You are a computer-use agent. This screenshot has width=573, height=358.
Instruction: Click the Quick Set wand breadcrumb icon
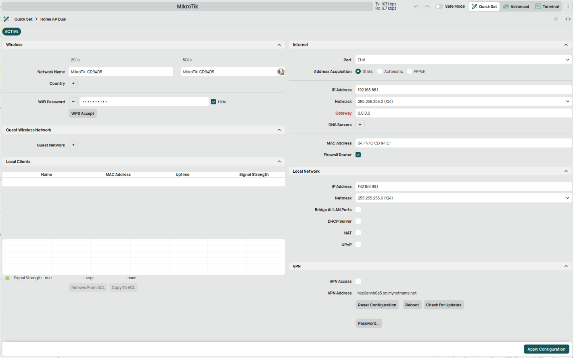click(x=6, y=19)
